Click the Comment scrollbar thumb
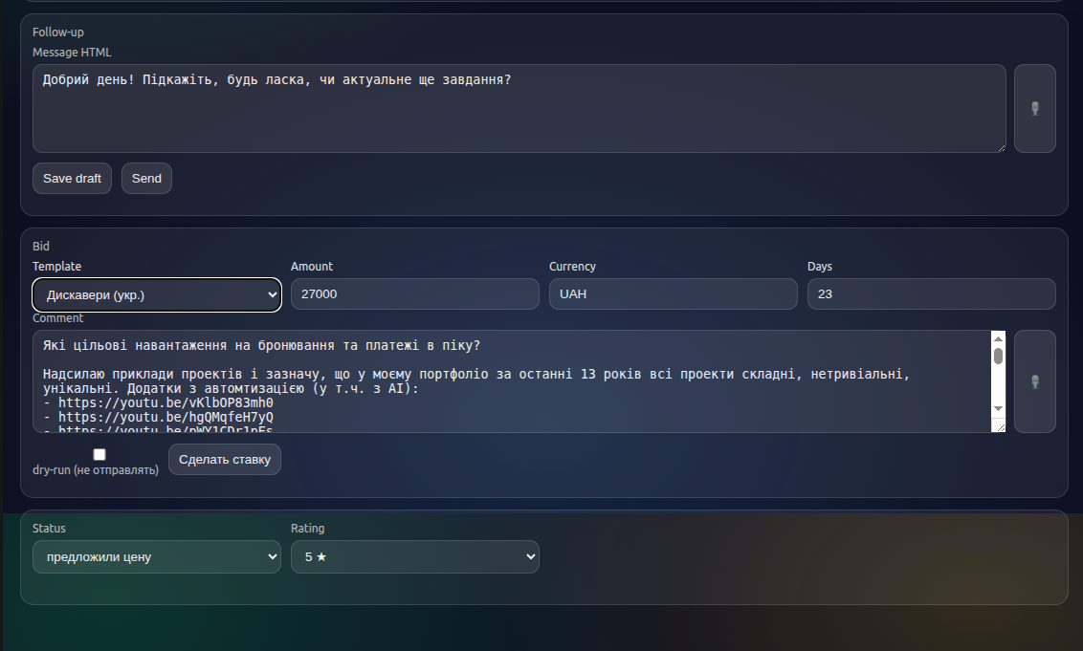 tap(998, 357)
